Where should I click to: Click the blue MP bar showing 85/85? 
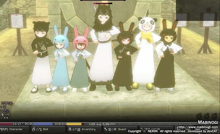pyautogui.click(x=39, y=124)
